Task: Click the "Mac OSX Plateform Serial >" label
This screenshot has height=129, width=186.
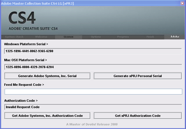Action: (x=26, y=60)
